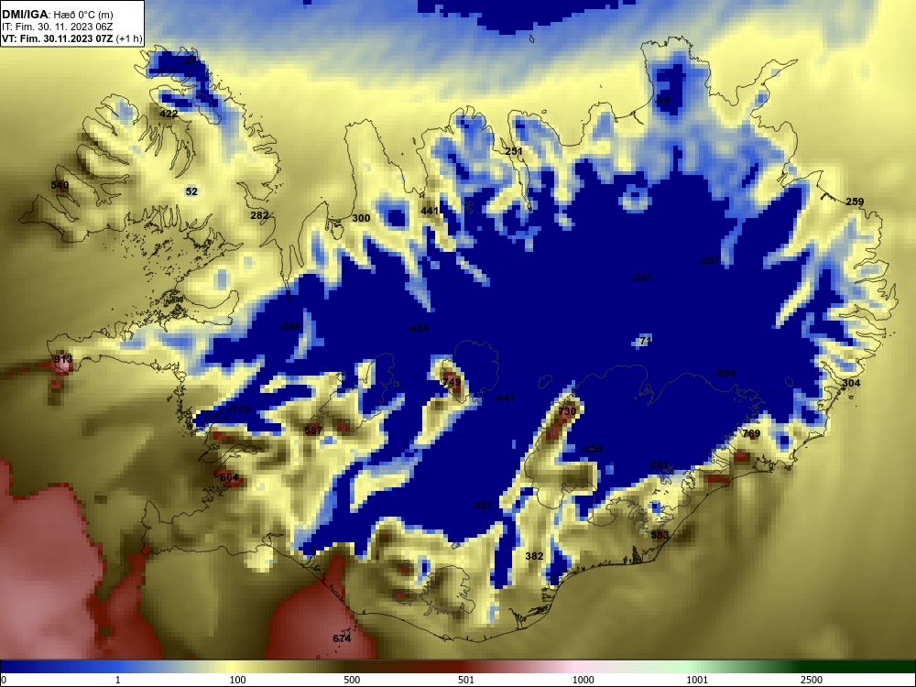Screen dimensions: 916x687
Task: Click the -307 map value
Action: 709,261
